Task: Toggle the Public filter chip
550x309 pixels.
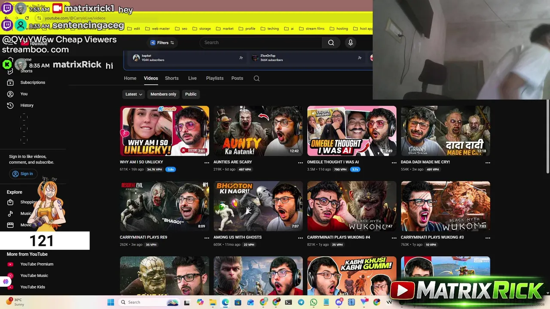Action: click(191, 94)
